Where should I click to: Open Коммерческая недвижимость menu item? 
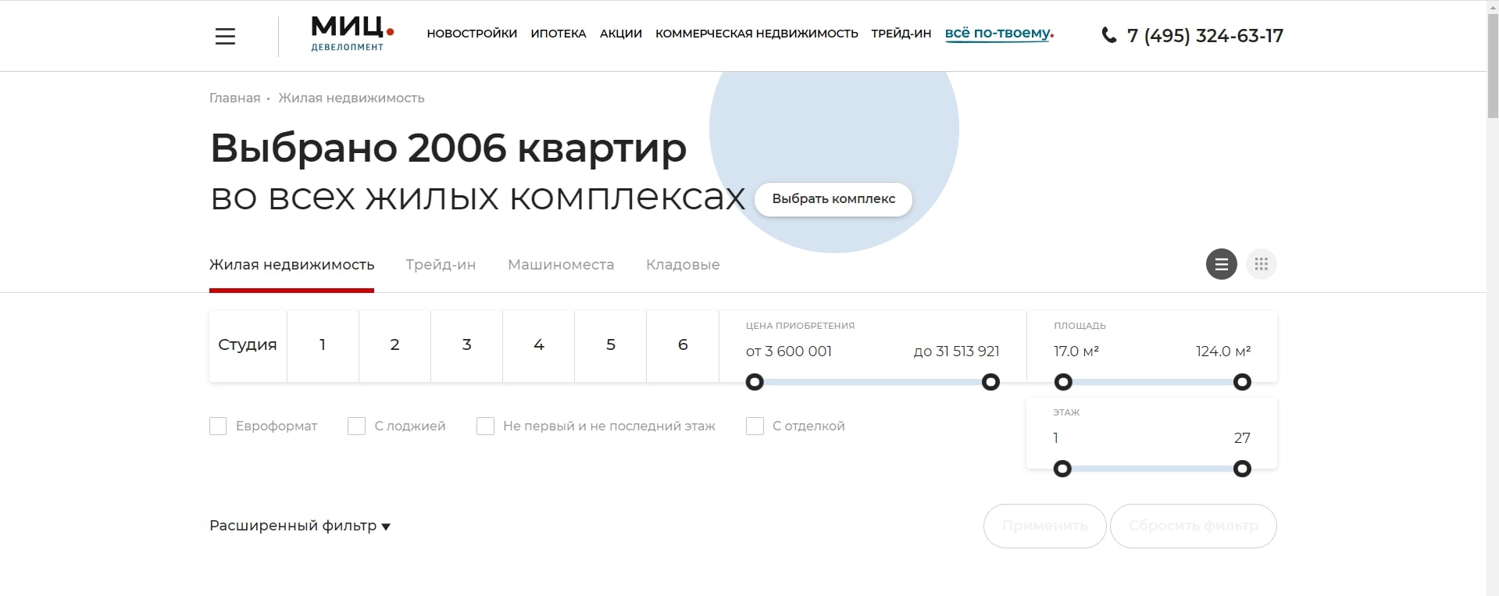[757, 34]
